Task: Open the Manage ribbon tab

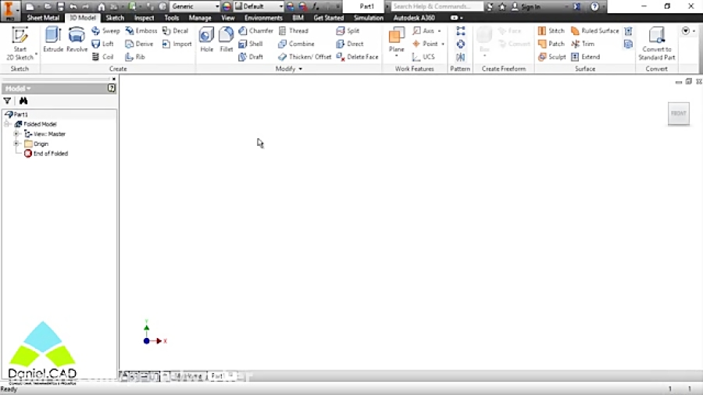Action: 200,17
